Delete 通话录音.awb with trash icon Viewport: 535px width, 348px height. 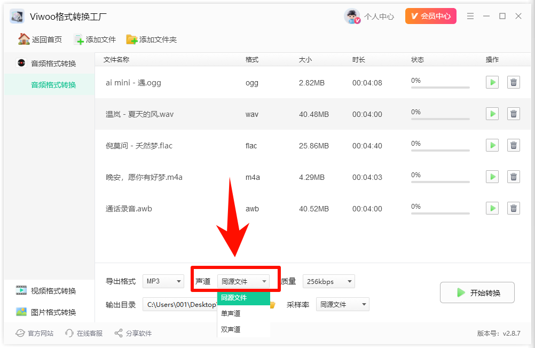(x=513, y=208)
